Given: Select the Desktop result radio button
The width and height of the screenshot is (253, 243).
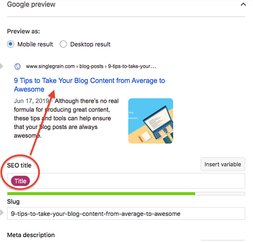Looking at the screenshot, I should [63, 44].
